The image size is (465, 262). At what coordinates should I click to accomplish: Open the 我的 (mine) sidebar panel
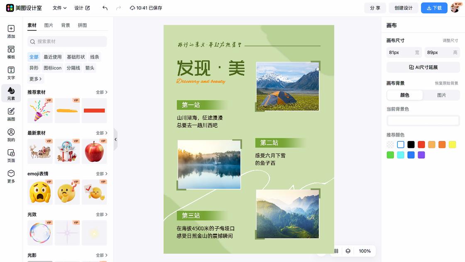(x=11, y=135)
